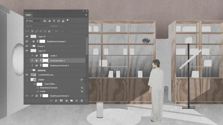The height and width of the screenshot is (125, 223).
Task: Open Fill slider dropdown arrow
Action: tap(67, 31)
